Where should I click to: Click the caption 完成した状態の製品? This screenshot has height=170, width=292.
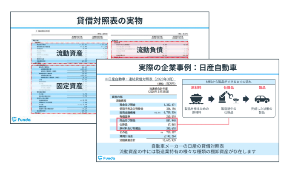(x=261, y=110)
